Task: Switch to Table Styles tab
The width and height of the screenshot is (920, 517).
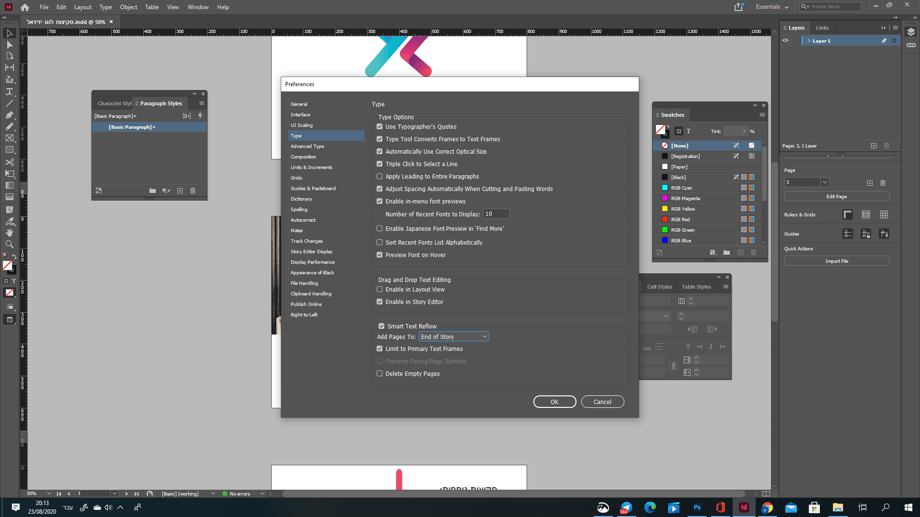Action: [696, 287]
